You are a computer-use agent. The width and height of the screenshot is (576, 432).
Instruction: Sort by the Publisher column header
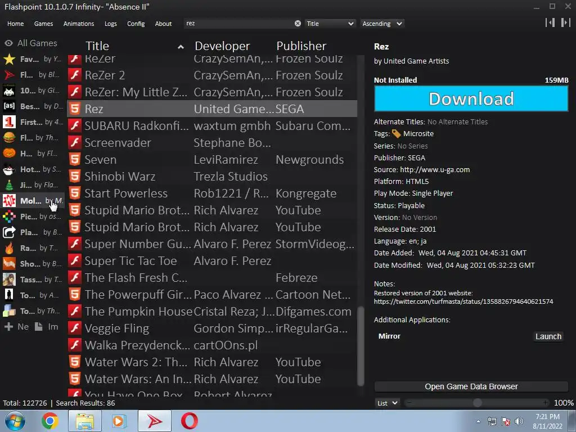click(x=301, y=46)
